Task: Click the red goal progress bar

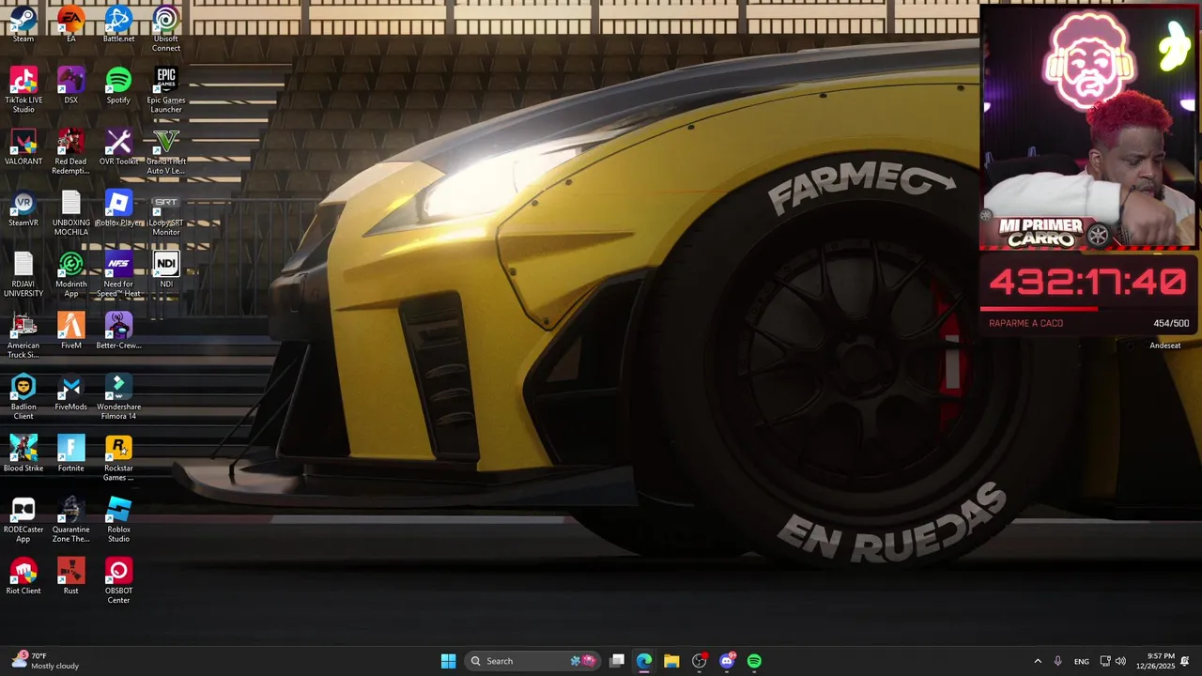Action: (x=1039, y=308)
